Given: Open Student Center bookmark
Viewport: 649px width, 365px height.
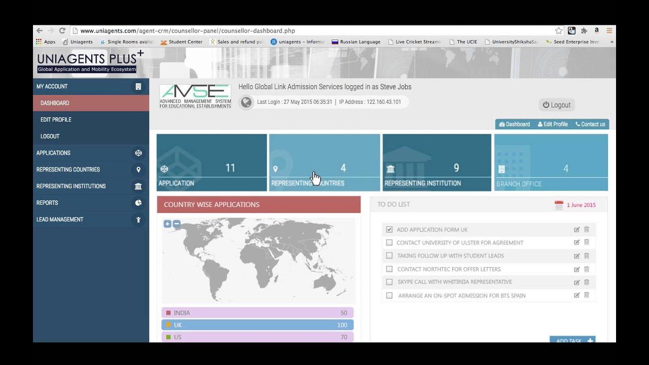Looking at the screenshot, I should [182, 42].
